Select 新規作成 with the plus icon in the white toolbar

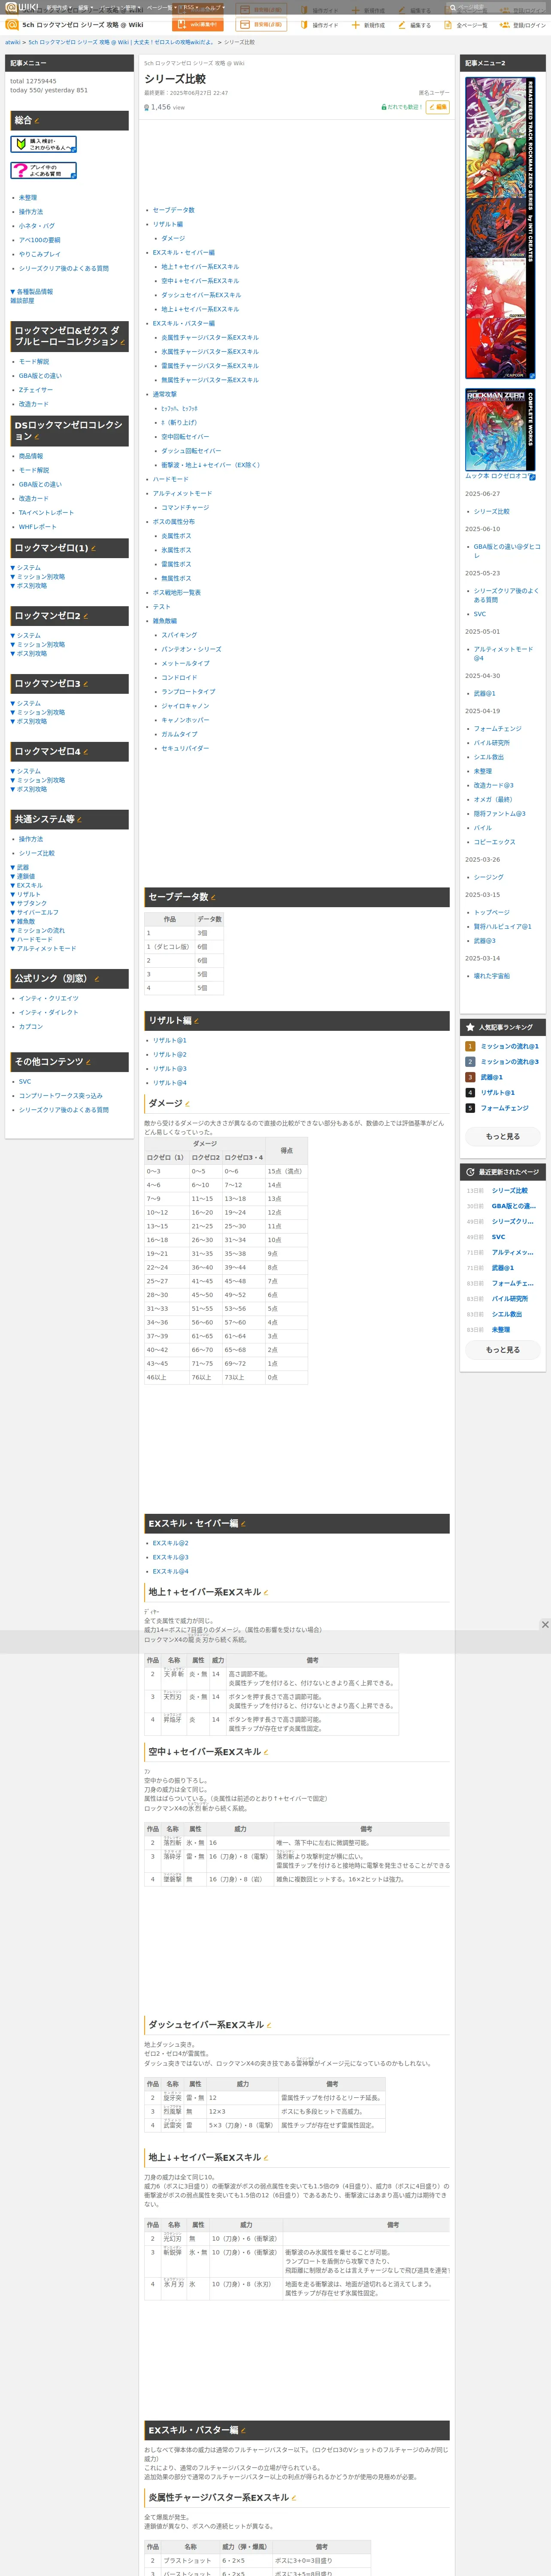(x=368, y=25)
